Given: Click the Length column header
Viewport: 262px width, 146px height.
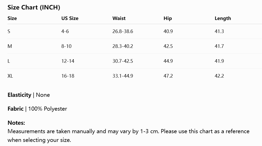Looking at the screenshot, I should point(223,18).
